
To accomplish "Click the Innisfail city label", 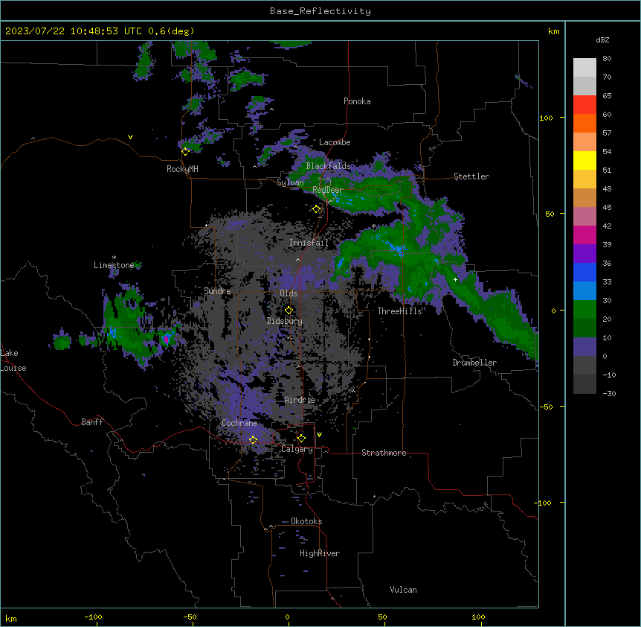I will pyautogui.click(x=309, y=243).
